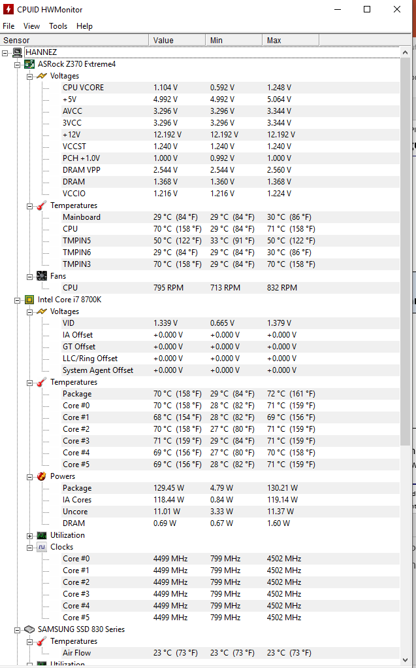This screenshot has height=668, width=416.
Task: Open the Help menu
Action: tap(84, 26)
